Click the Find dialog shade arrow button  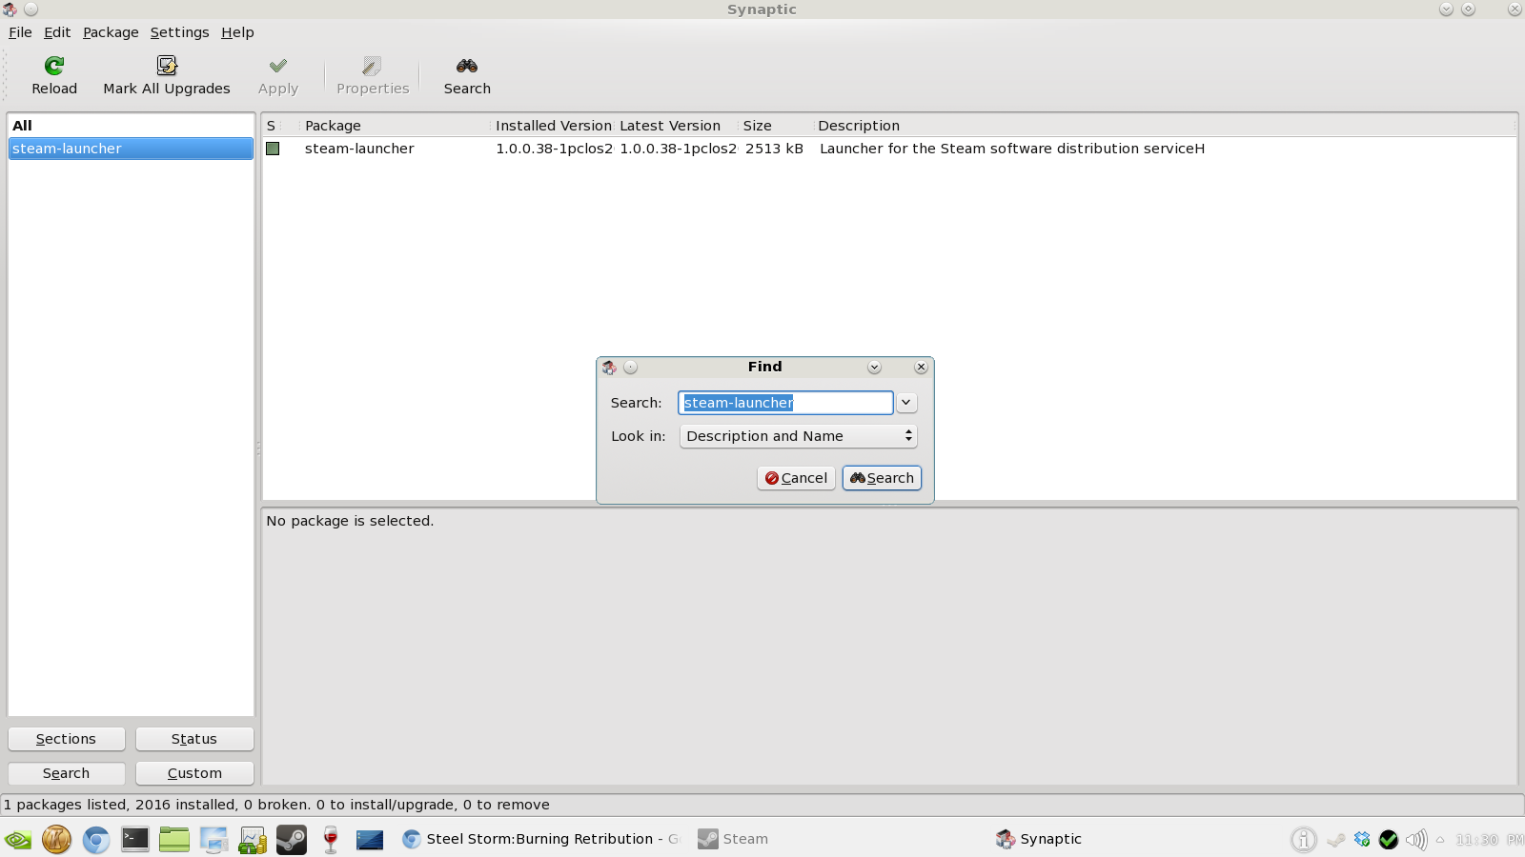874,368
